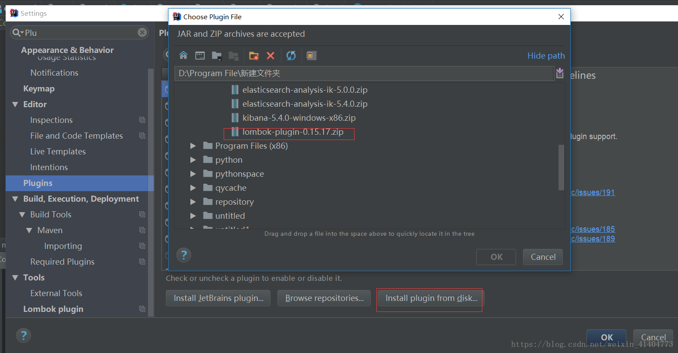678x353 pixels.
Task: Collapse the Maven node
Action: (x=29, y=231)
